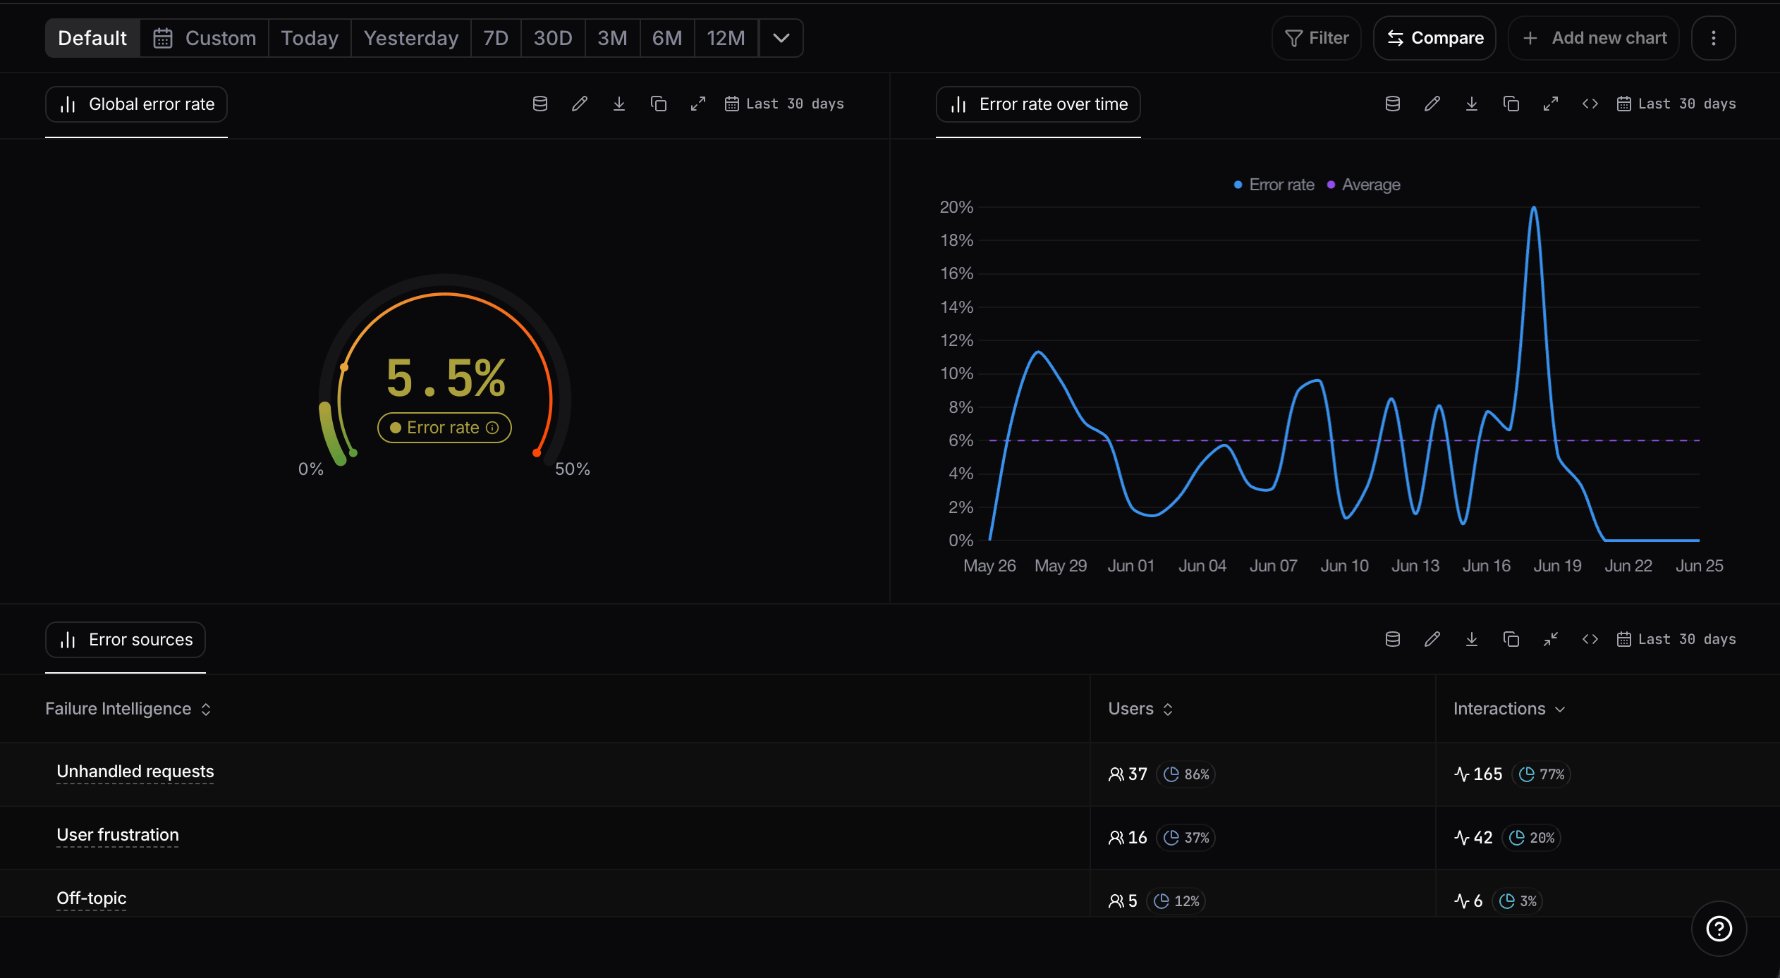Click the Error rate gauge pill
The width and height of the screenshot is (1780, 978).
coord(444,428)
